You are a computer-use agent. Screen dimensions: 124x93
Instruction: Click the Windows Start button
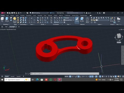pyautogui.click(x=2, y=80)
